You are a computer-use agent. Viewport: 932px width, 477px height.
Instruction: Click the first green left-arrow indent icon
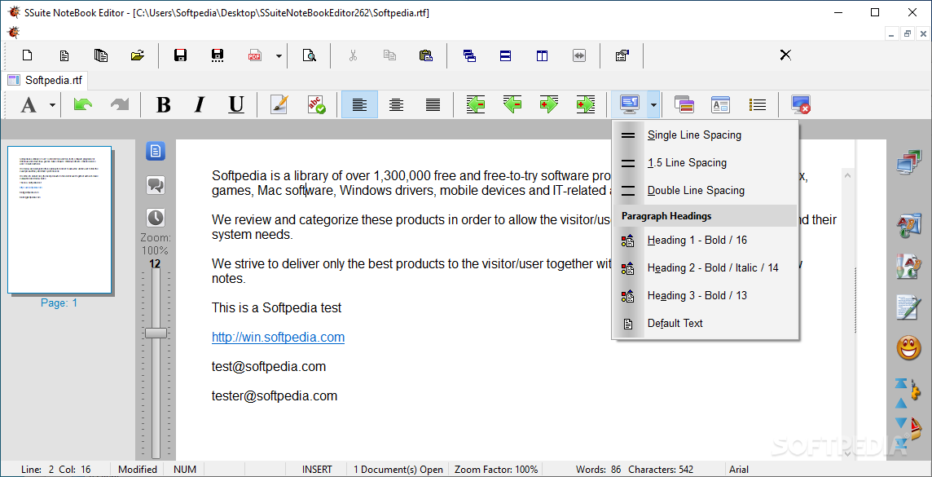pyautogui.click(x=476, y=104)
